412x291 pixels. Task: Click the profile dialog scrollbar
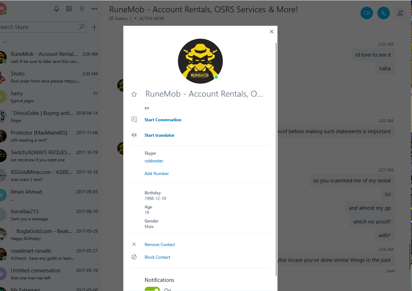coord(276,159)
